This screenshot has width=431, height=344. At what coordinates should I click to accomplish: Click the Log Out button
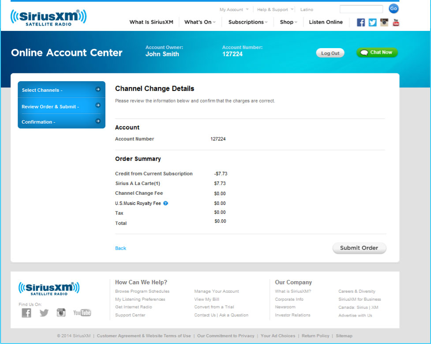pos(330,53)
